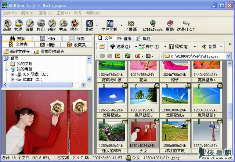This screenshot has width=235, height=162.
Task: Click 新建文件夹 new folder button
Action: 17,52
